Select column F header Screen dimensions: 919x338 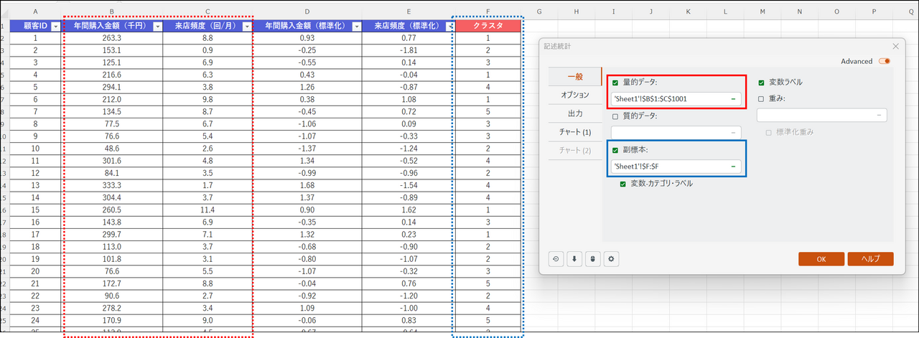(488, 11)
